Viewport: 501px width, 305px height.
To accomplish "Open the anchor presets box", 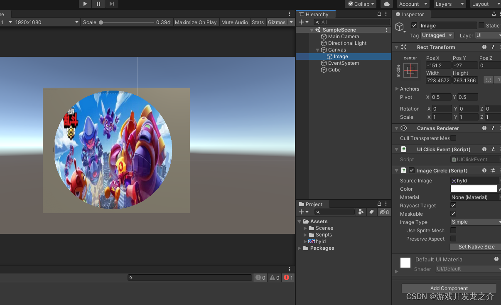I will pos(410,70).
